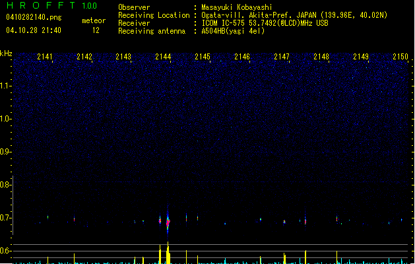Click the 2141 time axis marker

click(45, 56)
